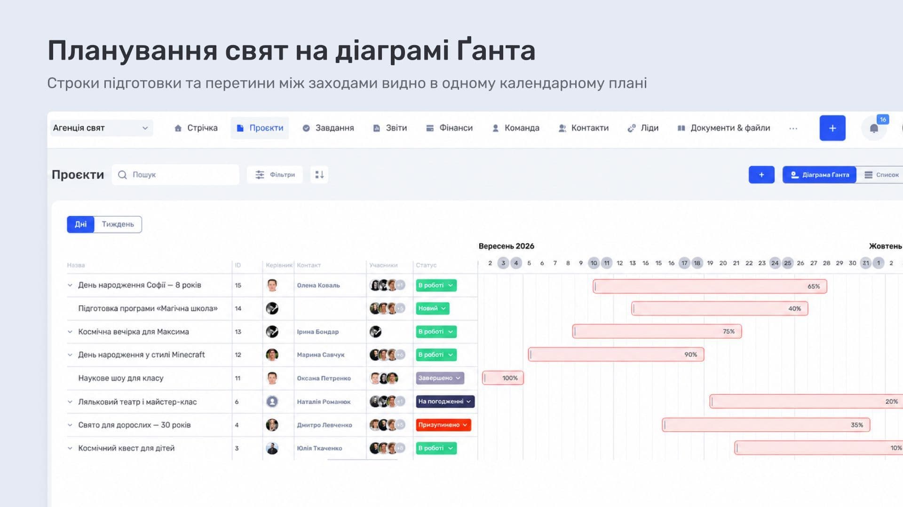The width and height of the screenshot is (903, 507).
Task: Open contact Оксана Петренко
Action: tap(324, 378)
